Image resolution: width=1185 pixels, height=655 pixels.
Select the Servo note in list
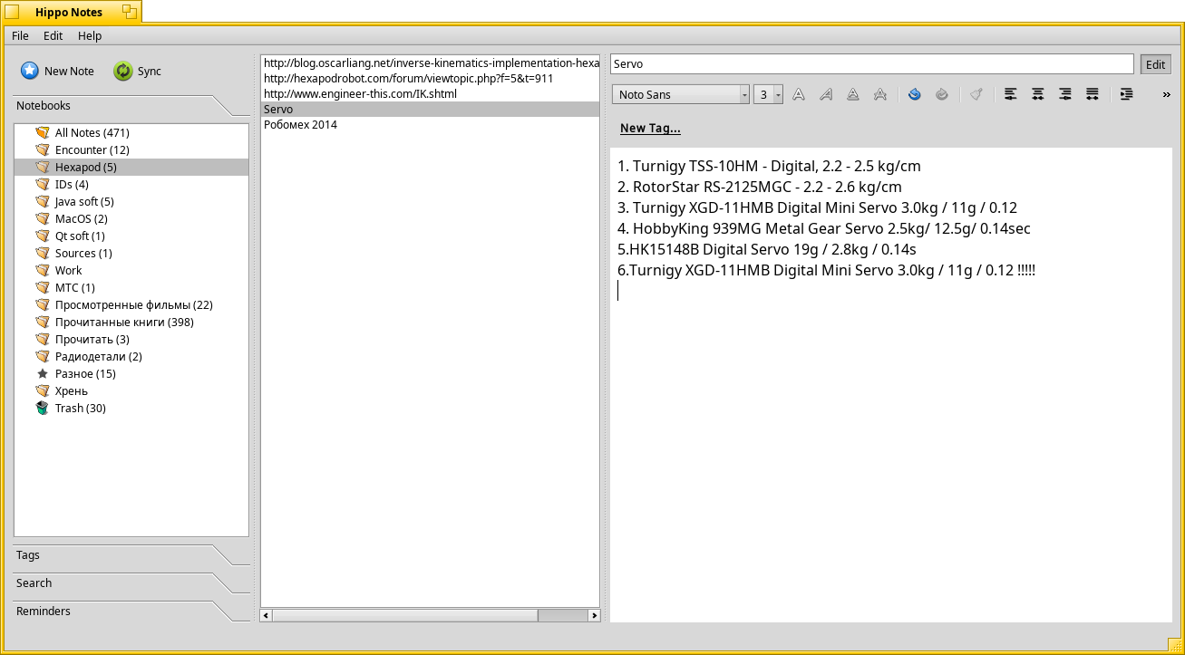pos(431,110)
